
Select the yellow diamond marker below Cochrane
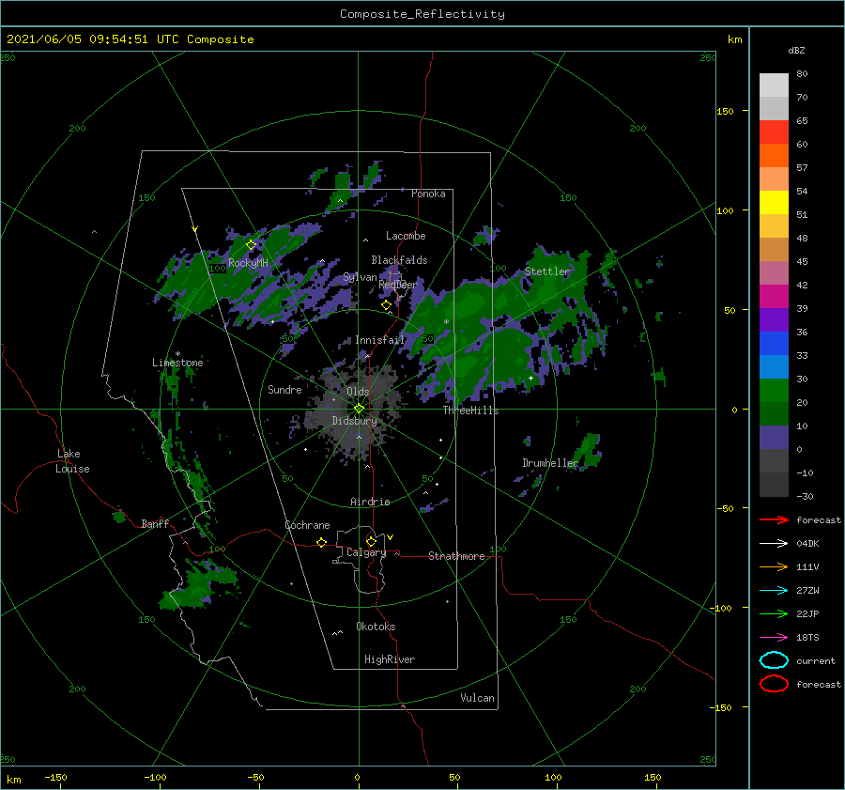click(x=322, y=543)
